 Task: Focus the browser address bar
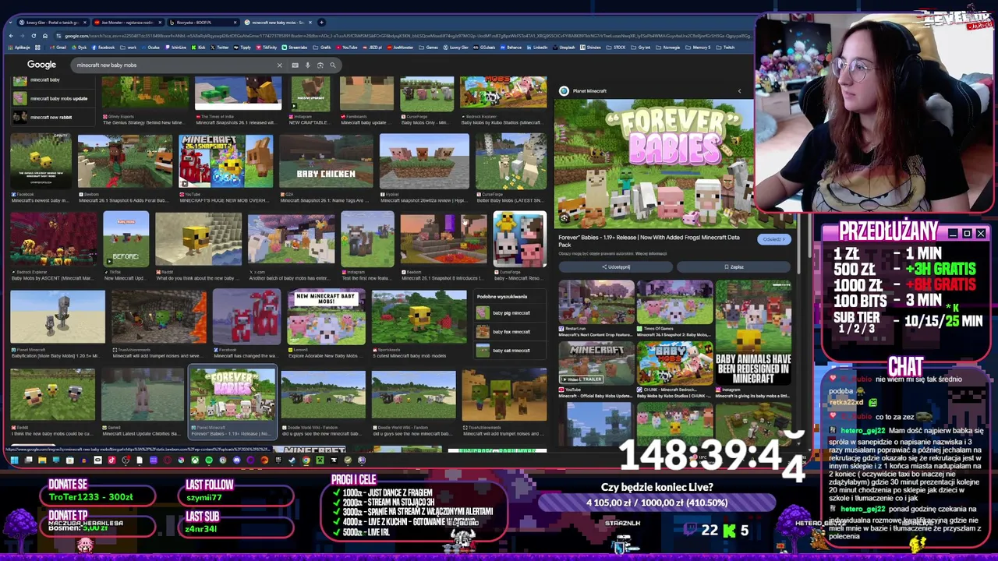[x=405, y=36]
